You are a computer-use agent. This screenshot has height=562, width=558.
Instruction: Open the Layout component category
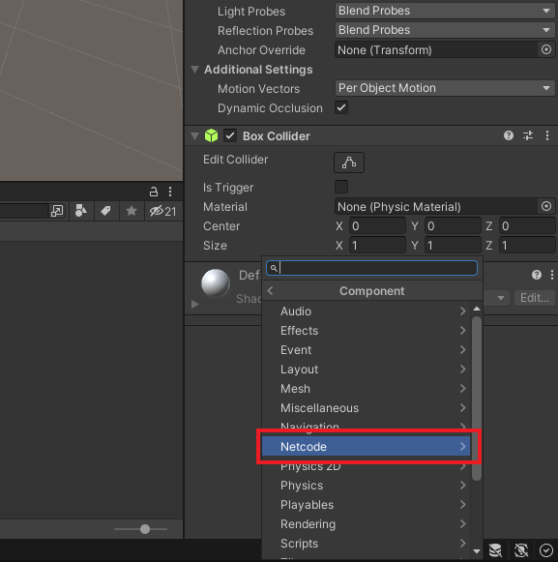coord(366,370)
